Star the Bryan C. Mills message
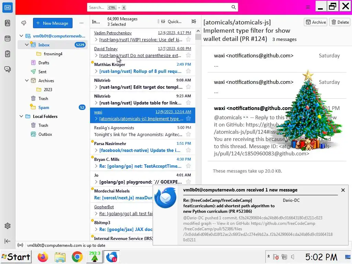Image resolution: width=352 pixels, height=264 pixels. pos(188,166)
